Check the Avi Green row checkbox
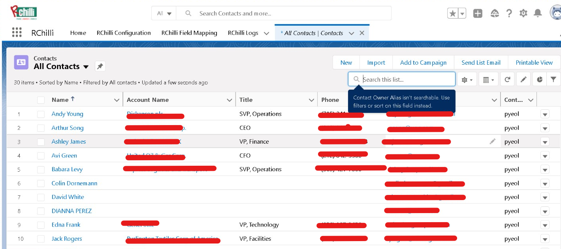This screenshot has height=249, width=561. tap(41, 155)
